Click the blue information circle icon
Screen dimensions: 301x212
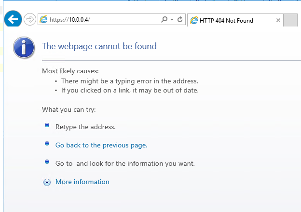point(24,47)
